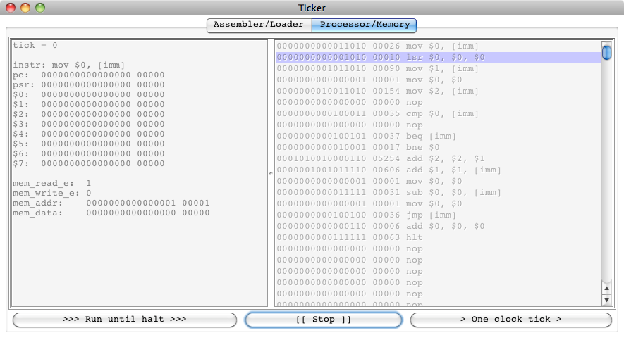
Task: Select the sub $0, $0, [imm] row
Action: (x=437, y=192)
